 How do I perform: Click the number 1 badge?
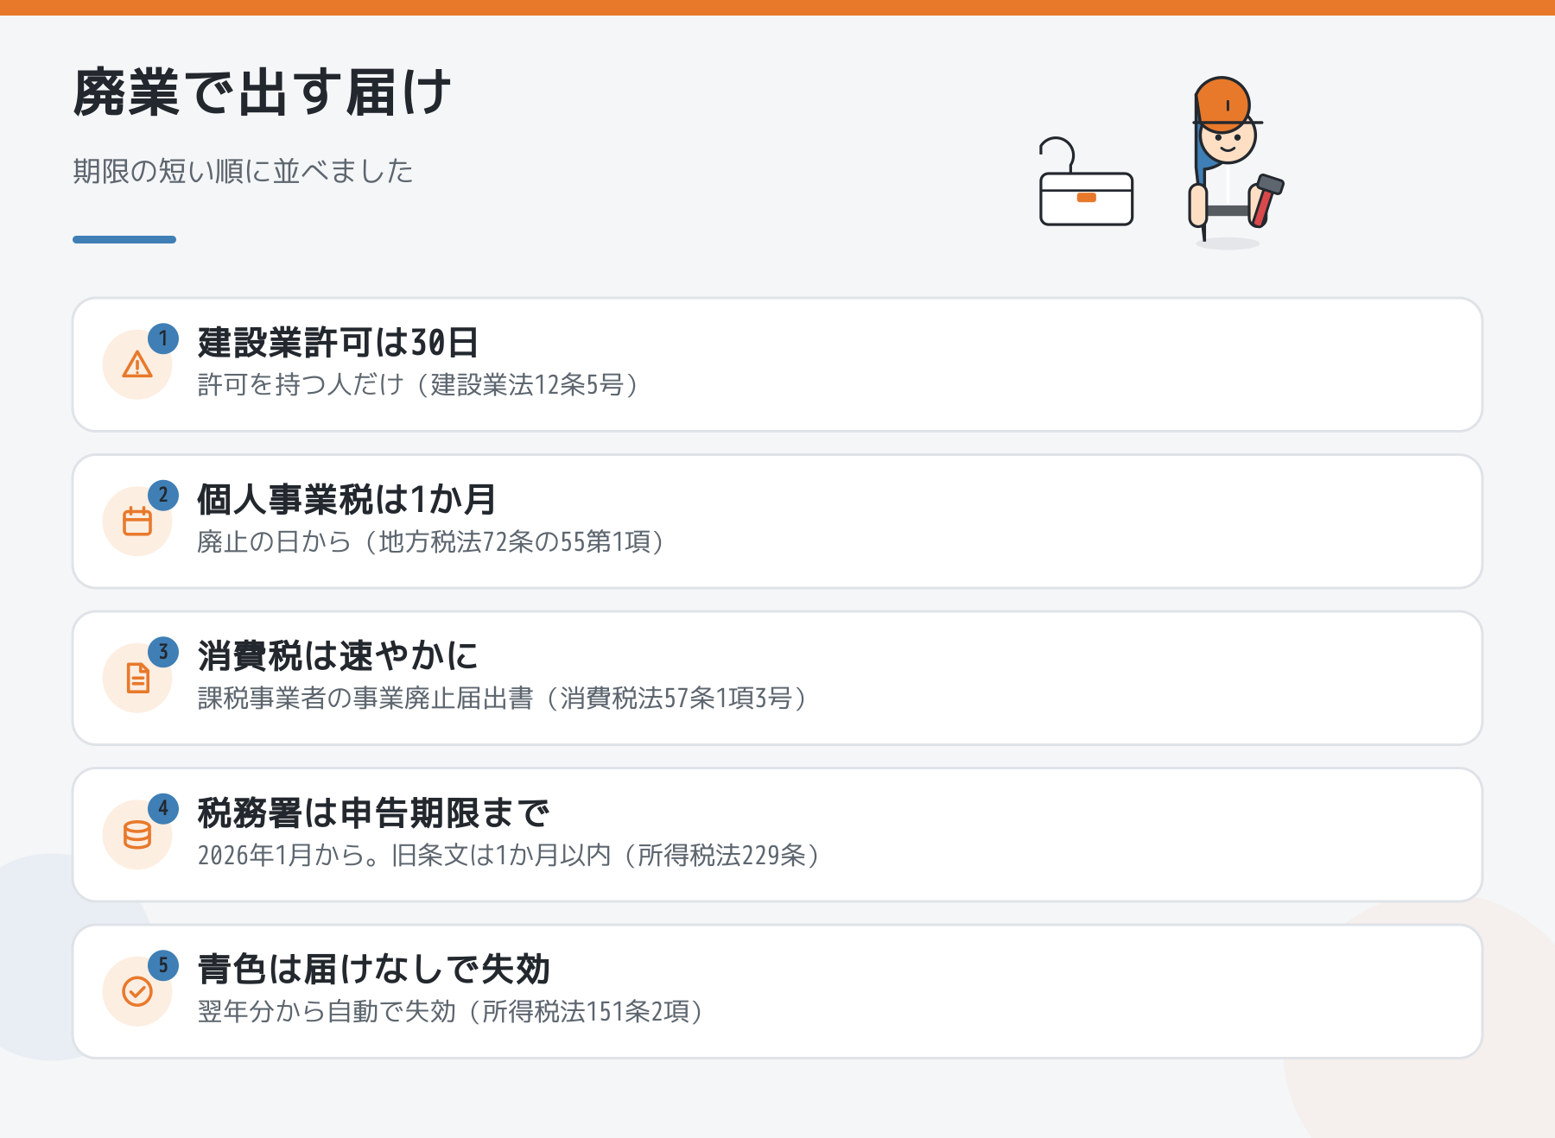point(163,338)
